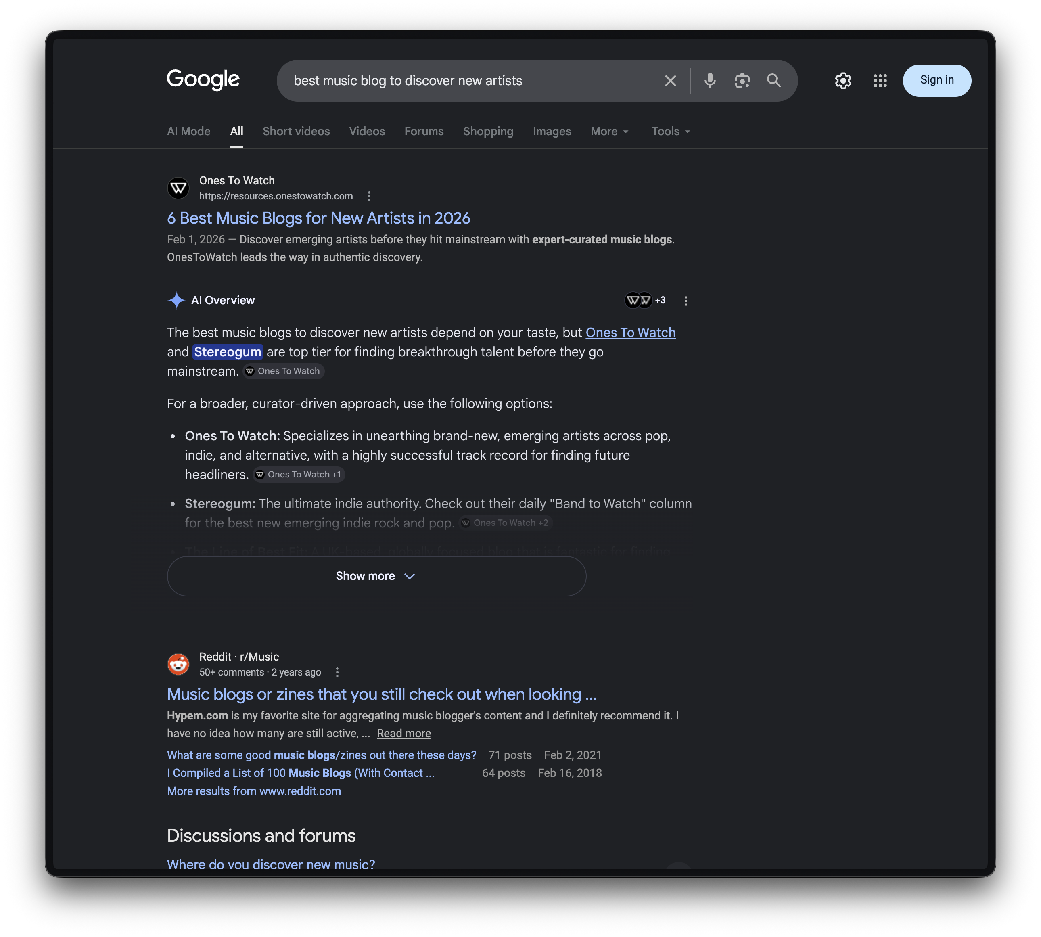Open 'I Compiled a List of 100 Music Blogs' thread
Screen dimensions: 1041x937
pos(300,773)
